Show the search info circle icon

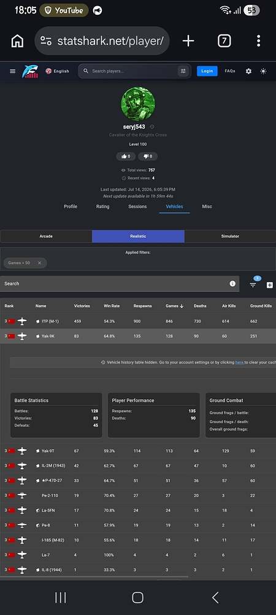click(232, 284)
